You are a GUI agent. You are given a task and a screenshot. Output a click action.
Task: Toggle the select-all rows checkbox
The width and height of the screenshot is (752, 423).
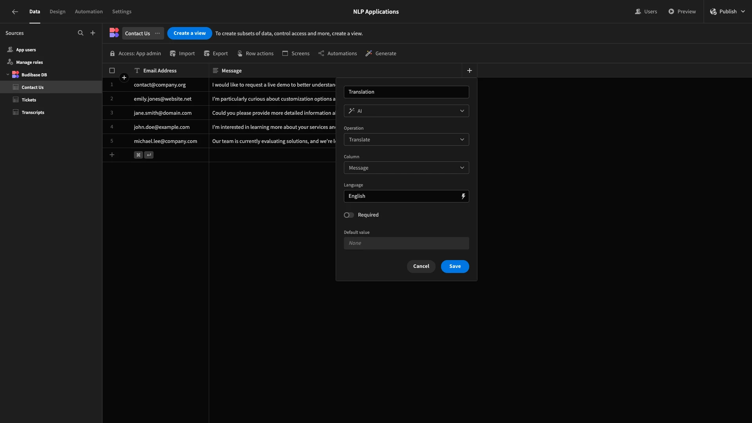pyautogui.click(x=112, y=70)
